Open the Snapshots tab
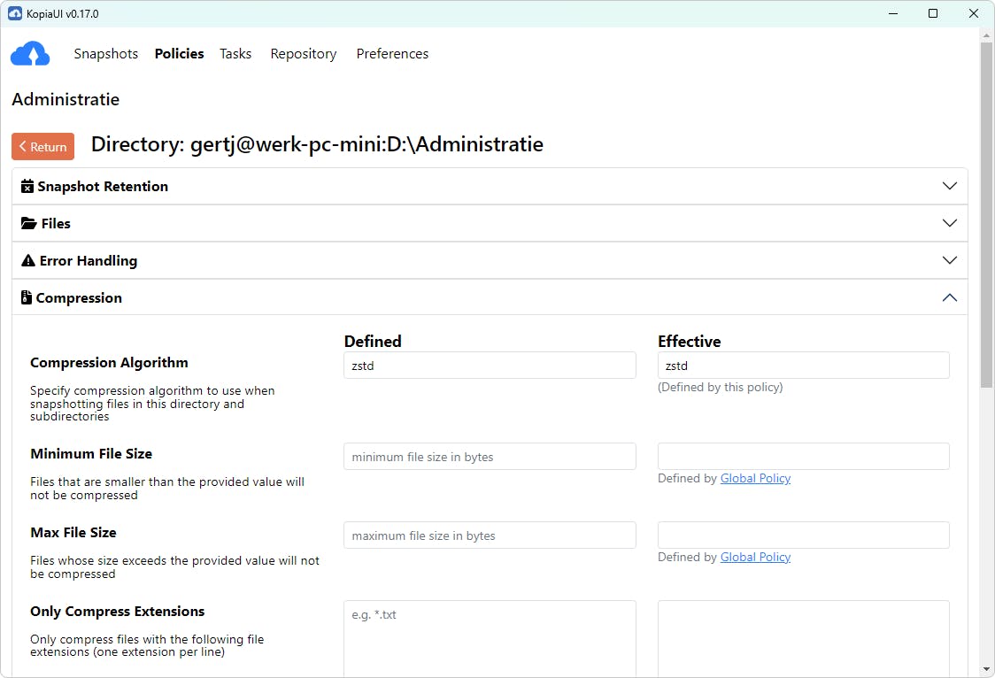995x678 pixels. [106, 54]
